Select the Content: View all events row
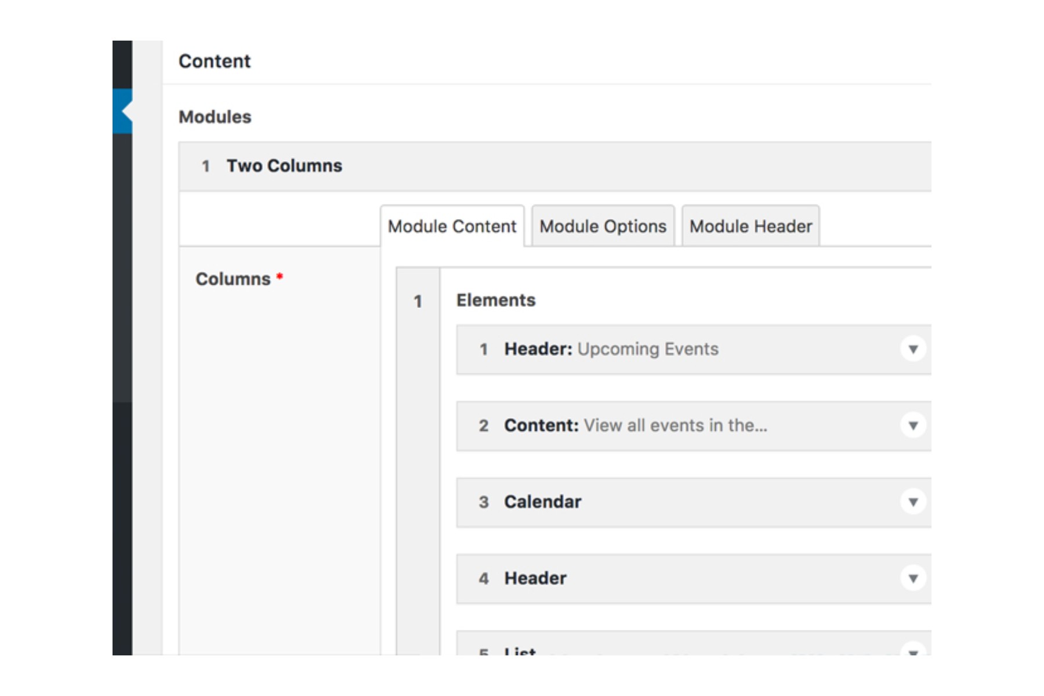The width and height of the screenshot is (1044, 696). click(694, 426)
